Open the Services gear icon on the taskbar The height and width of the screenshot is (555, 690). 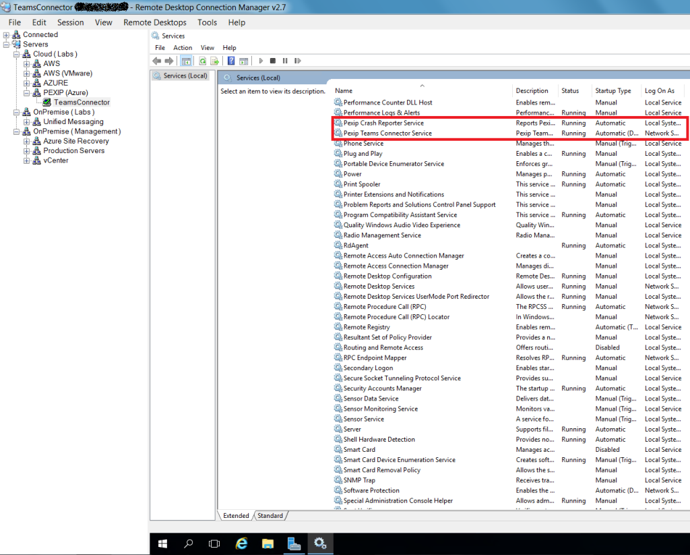[x=320, y=543]
